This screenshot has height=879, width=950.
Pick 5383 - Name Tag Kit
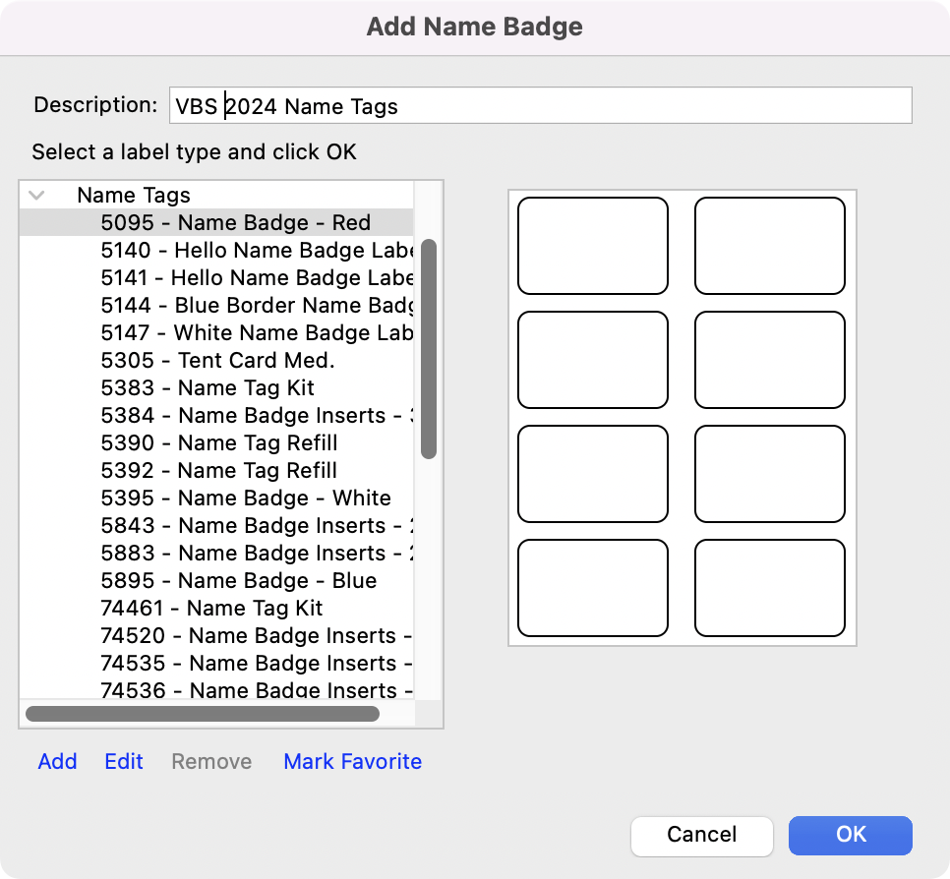(x=208, y=387)
